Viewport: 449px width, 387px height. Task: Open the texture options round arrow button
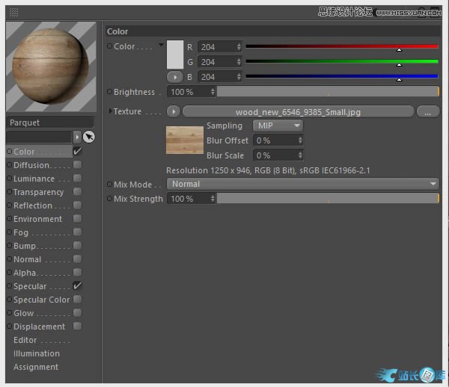coord(174,112)
